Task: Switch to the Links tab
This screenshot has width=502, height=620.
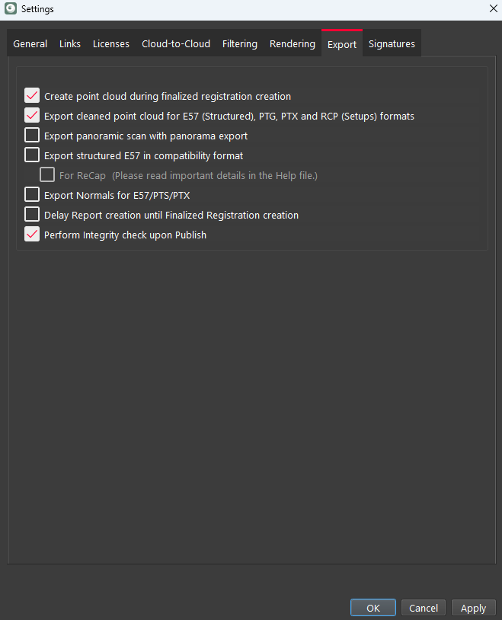Action: click(x=70, y=44)
